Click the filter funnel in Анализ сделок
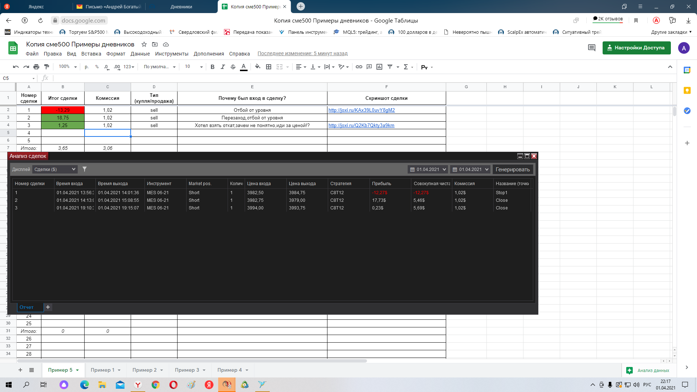The height and width of the screenshot is (392, 697). tap(85, 169)
